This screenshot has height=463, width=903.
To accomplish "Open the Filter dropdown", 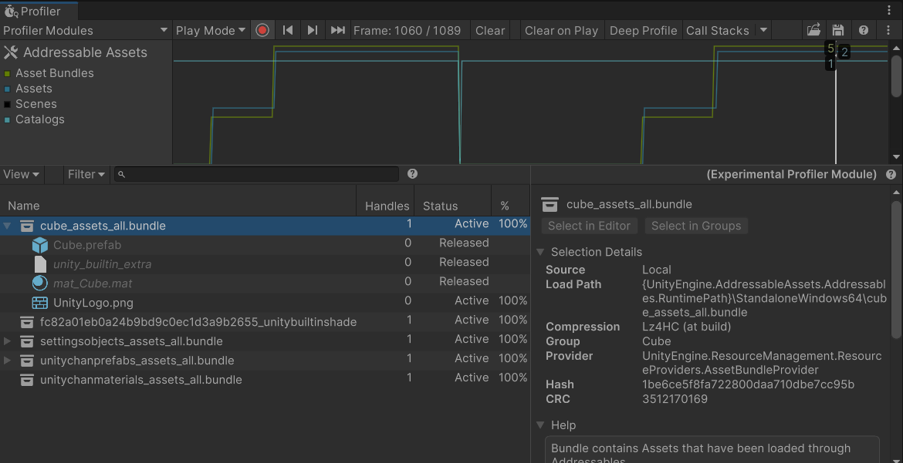I will [x=86, y=174].
